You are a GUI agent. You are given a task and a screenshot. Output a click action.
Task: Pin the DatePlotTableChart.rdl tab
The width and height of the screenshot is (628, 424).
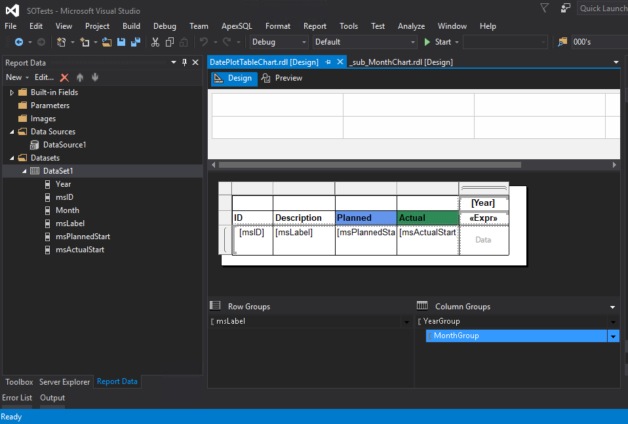[328, 62]
